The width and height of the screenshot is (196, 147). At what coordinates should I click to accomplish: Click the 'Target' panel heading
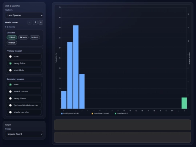8,125
